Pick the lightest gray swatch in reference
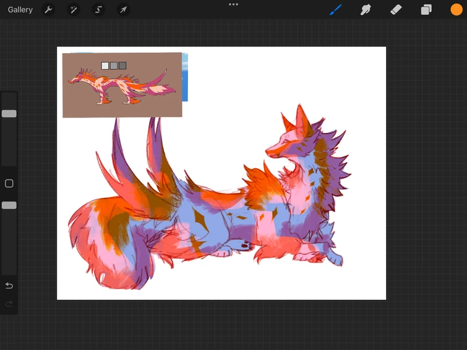The width and height of the screenshot is (467, 350). click(105, 66)
